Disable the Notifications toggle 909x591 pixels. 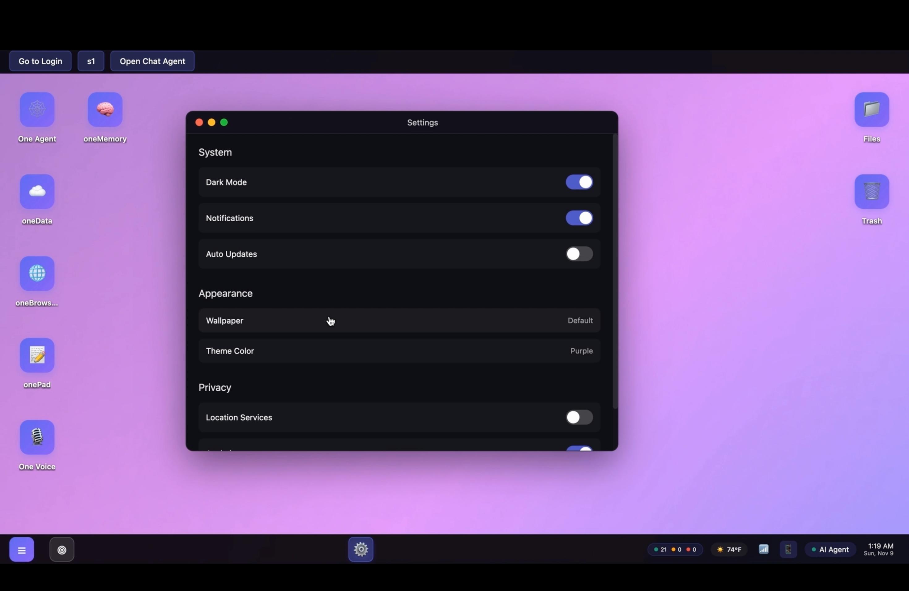point(579,218)
